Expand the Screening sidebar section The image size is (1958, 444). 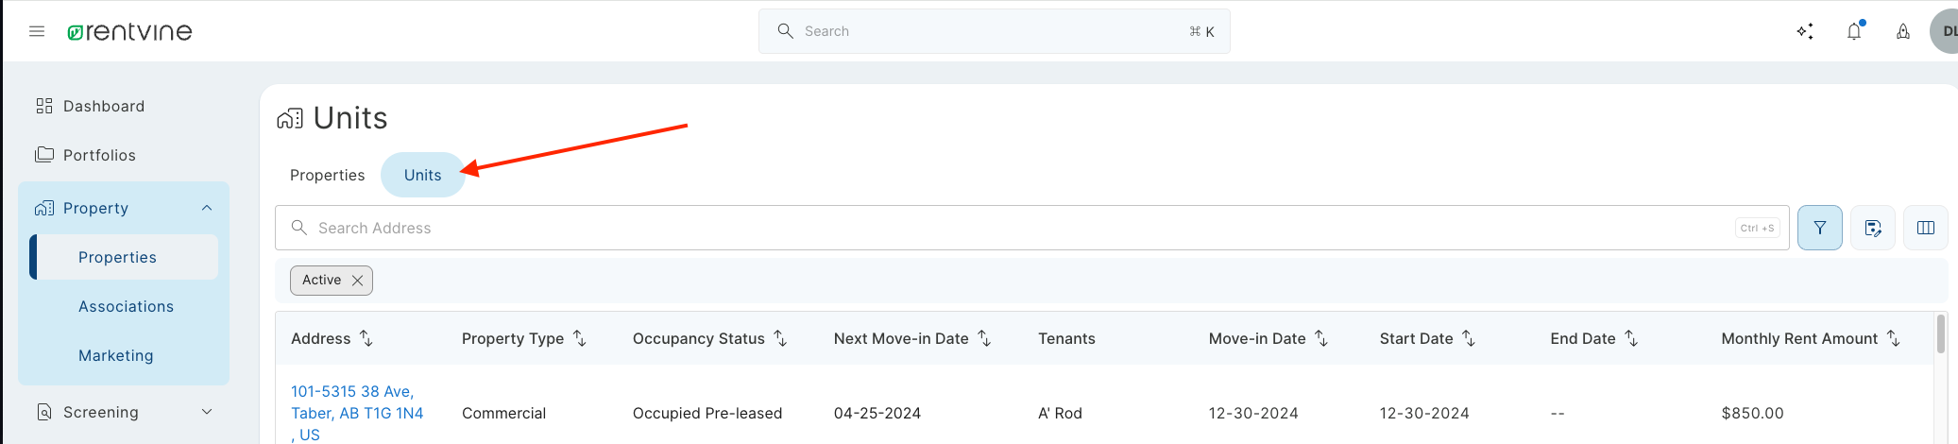coord(207,412)
